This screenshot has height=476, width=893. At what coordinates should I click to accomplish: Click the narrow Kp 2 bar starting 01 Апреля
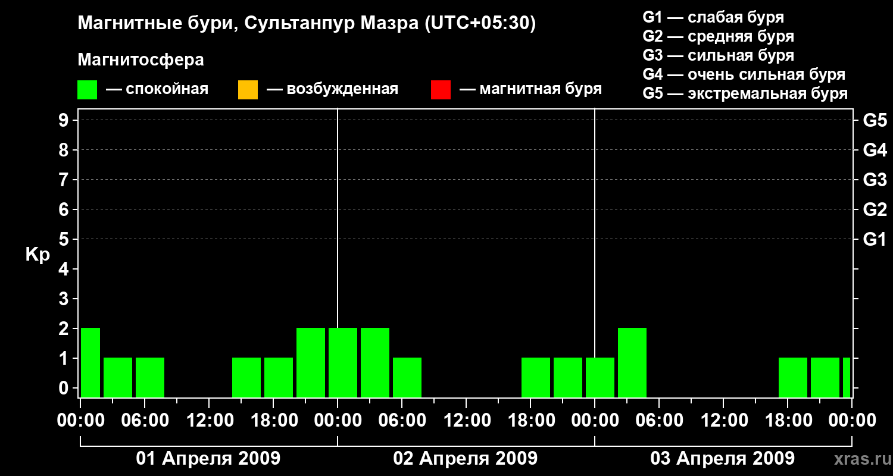(x=90, y=362)
